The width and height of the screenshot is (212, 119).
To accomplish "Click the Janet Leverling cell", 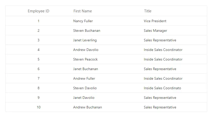I will pyautogui.click(x=85, y=40).
